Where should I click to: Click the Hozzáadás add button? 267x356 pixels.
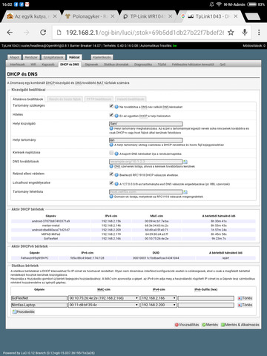[x=24, y=311]
